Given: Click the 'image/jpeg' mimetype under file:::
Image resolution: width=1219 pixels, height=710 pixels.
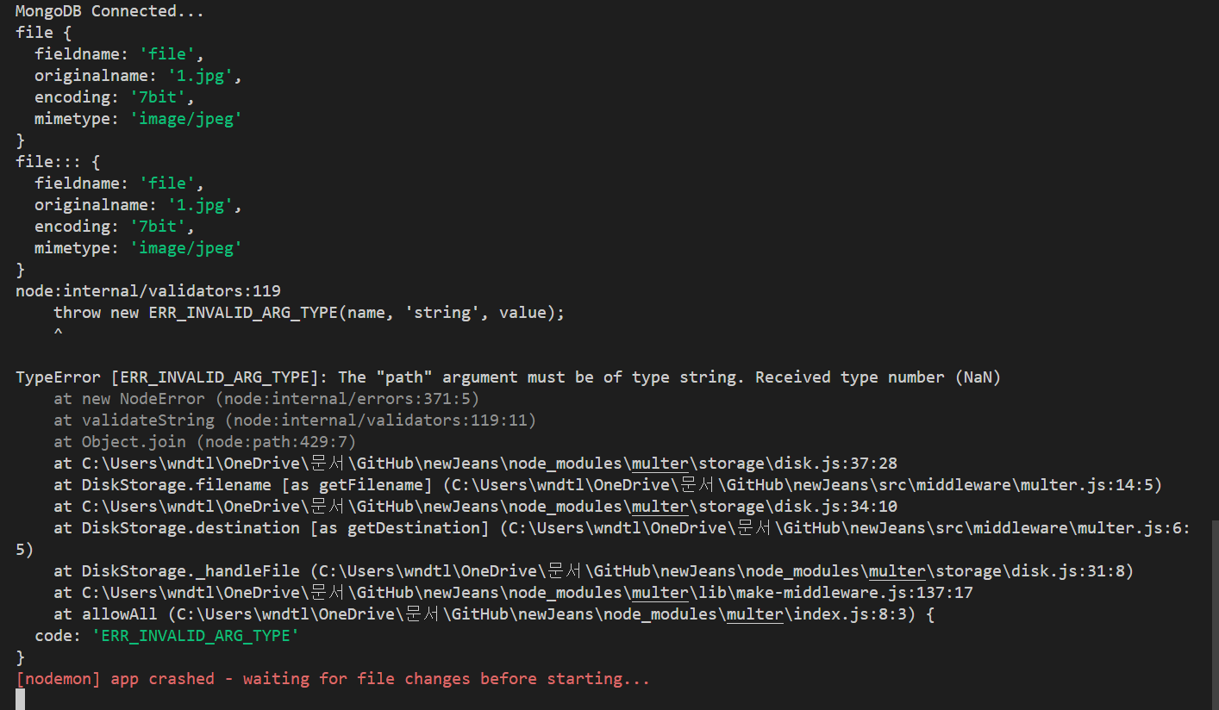Looking at the screenshot, I should coord(185,248).
